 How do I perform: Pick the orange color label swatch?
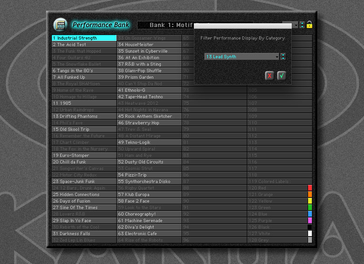click(310, 194)
